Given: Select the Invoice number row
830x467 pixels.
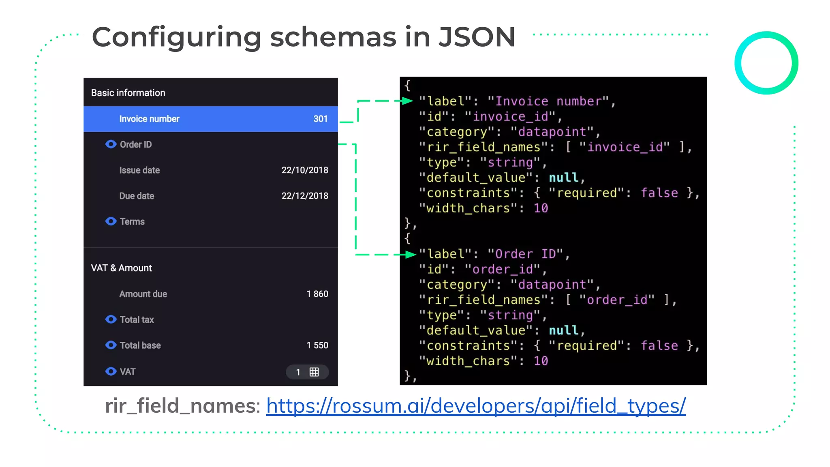Looking at the screenshot, I should pyautogui.click(x=210, y=119).
